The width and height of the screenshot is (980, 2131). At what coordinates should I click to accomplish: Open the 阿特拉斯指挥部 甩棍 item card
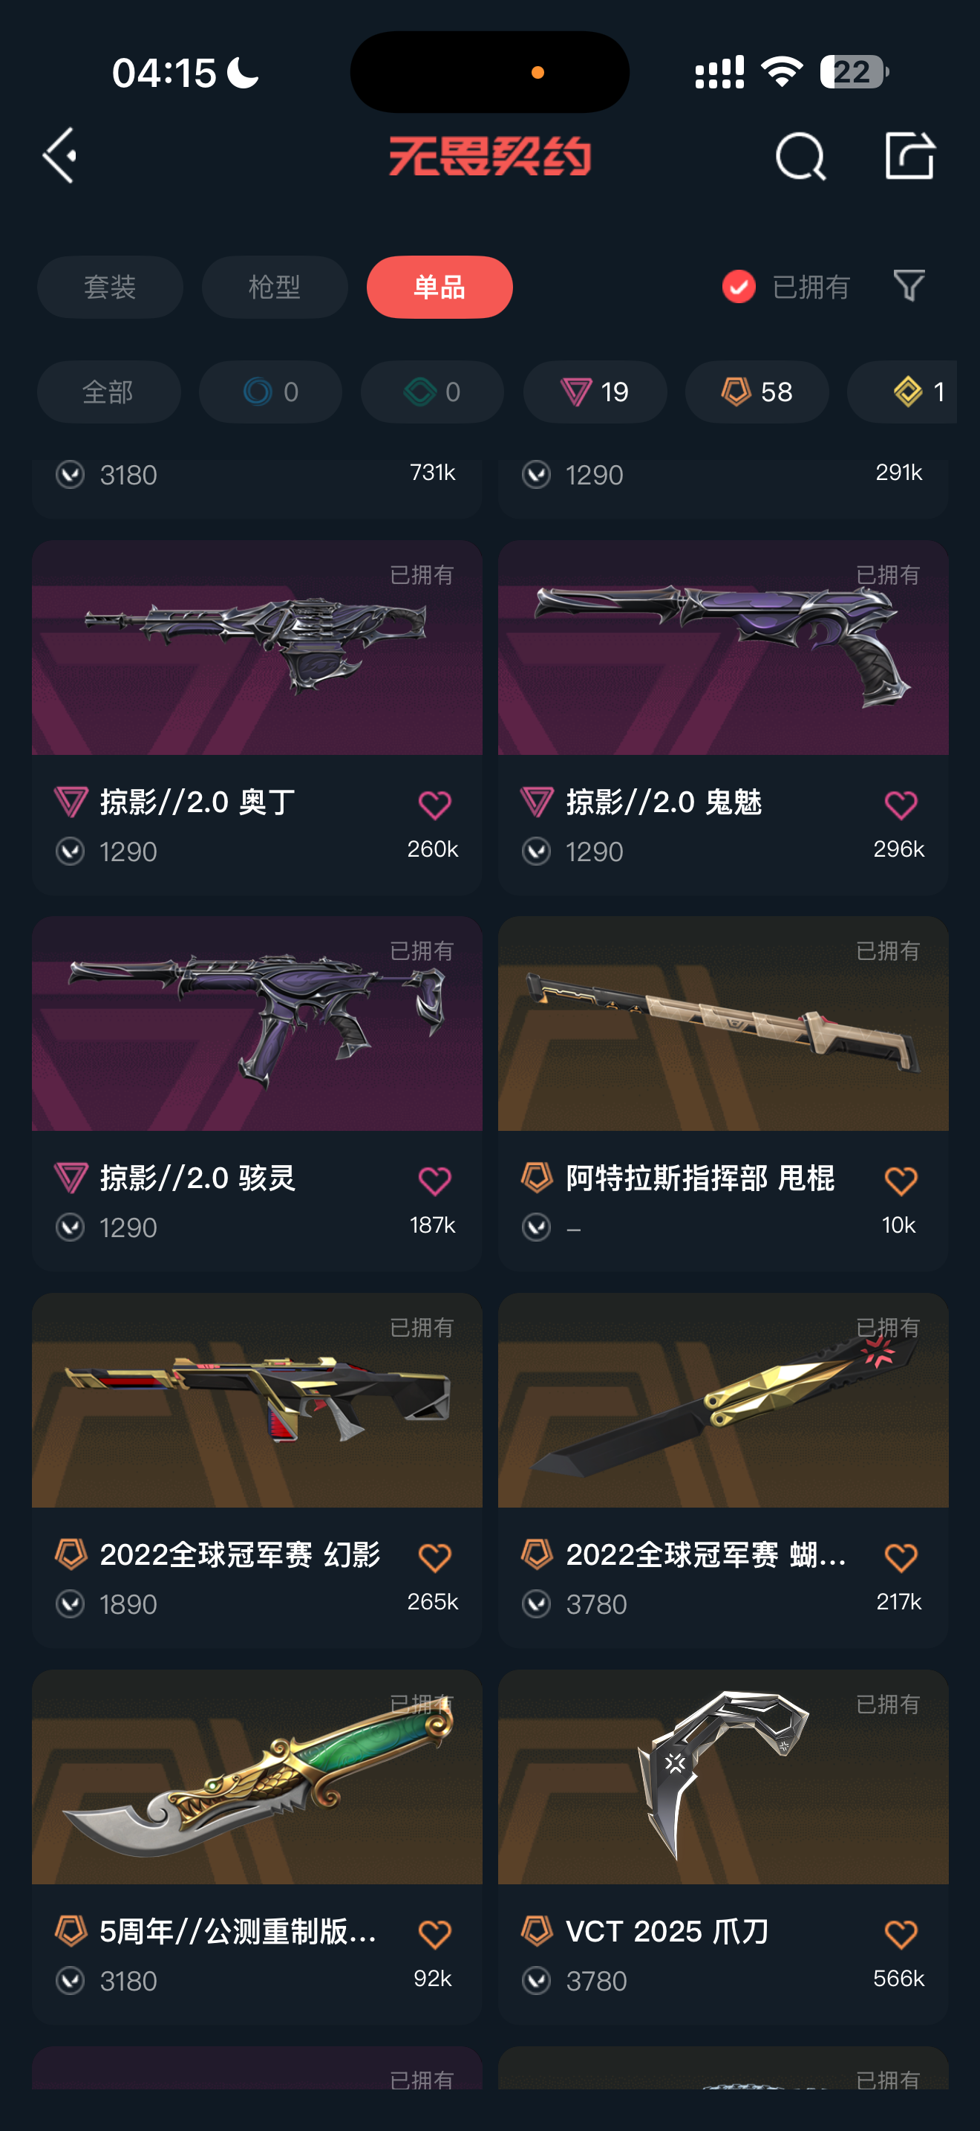click(723, 1093)
